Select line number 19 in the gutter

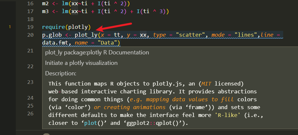tap(30, 27)
